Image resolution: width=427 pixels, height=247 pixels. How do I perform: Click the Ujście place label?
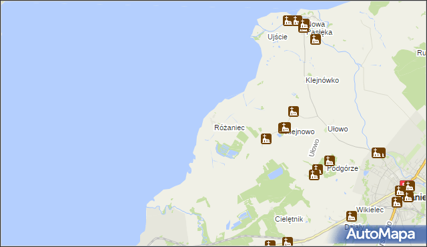(x=278, y=37)
